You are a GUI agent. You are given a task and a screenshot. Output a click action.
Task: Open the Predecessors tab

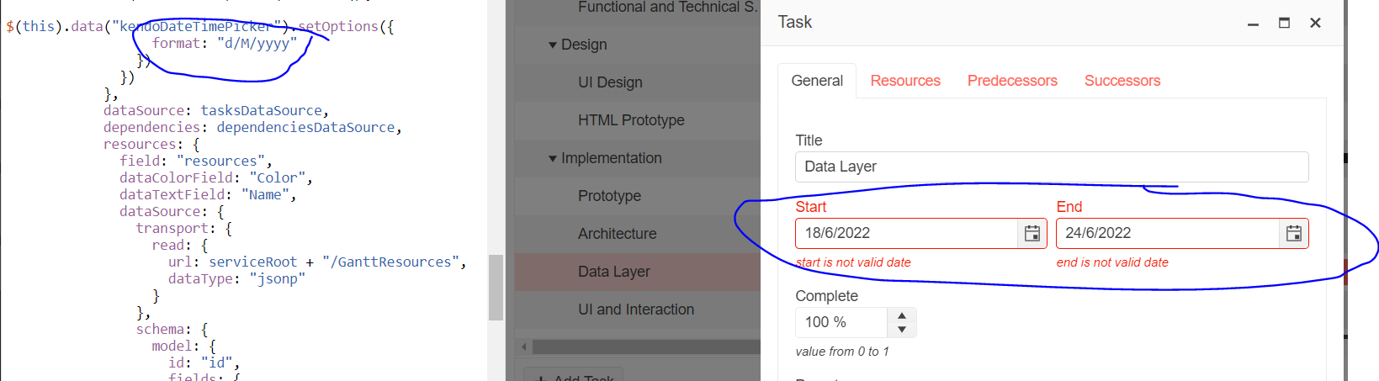click(x=1012, y=81)
